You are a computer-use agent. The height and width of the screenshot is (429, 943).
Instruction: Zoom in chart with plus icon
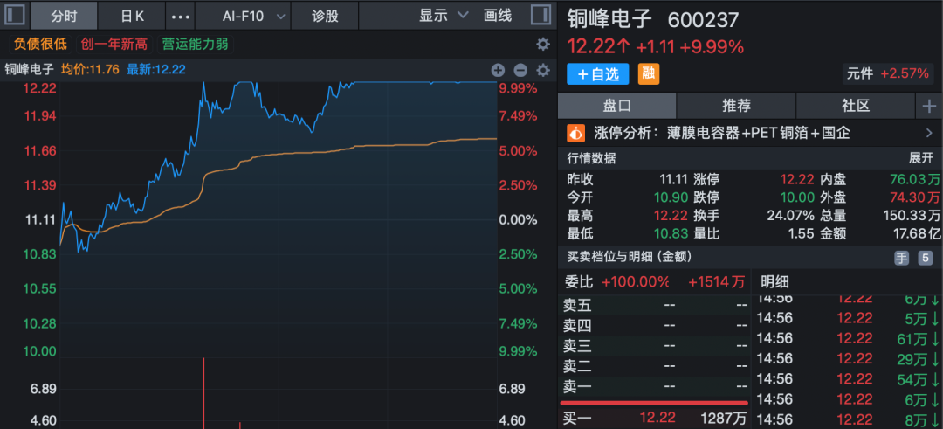(498, 70)
